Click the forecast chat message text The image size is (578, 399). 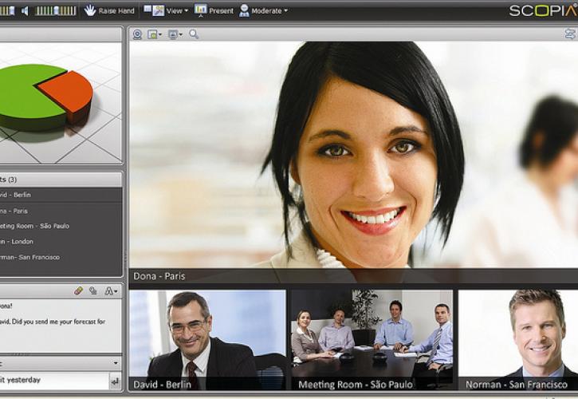pyautogui.click(x=53, y=322)
